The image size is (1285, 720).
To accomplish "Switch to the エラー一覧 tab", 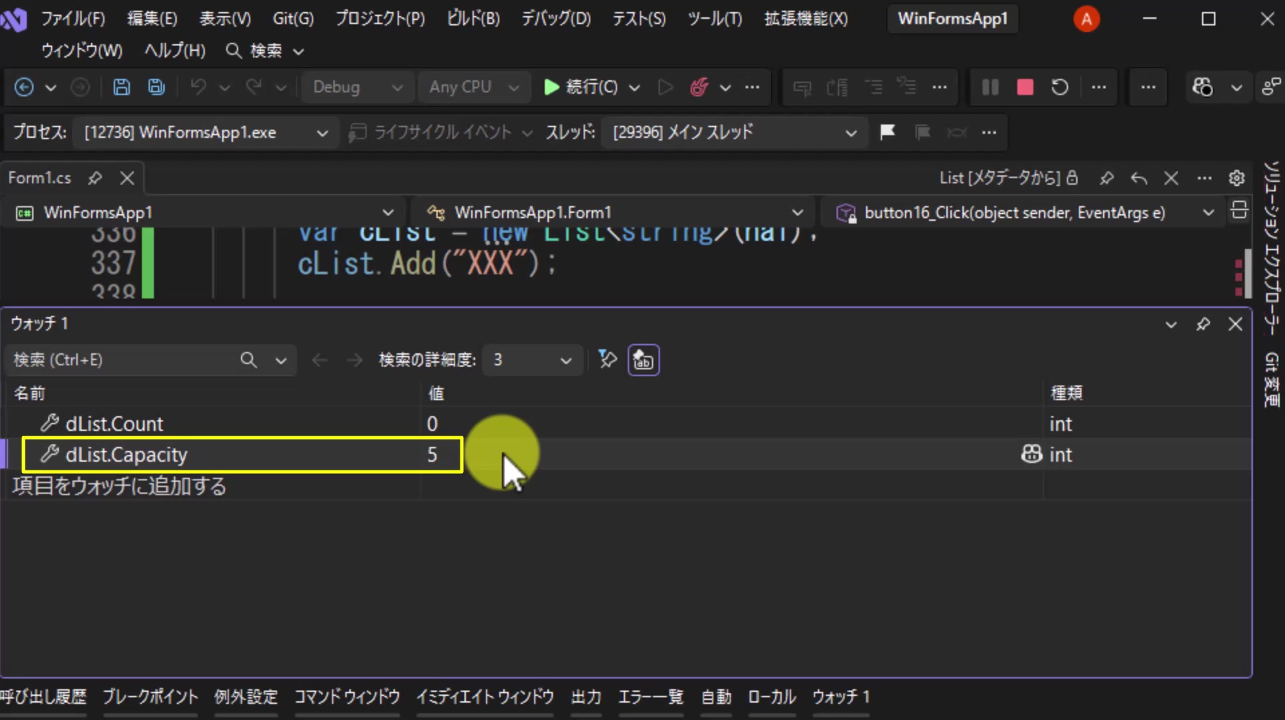I will tap(651, 697).
